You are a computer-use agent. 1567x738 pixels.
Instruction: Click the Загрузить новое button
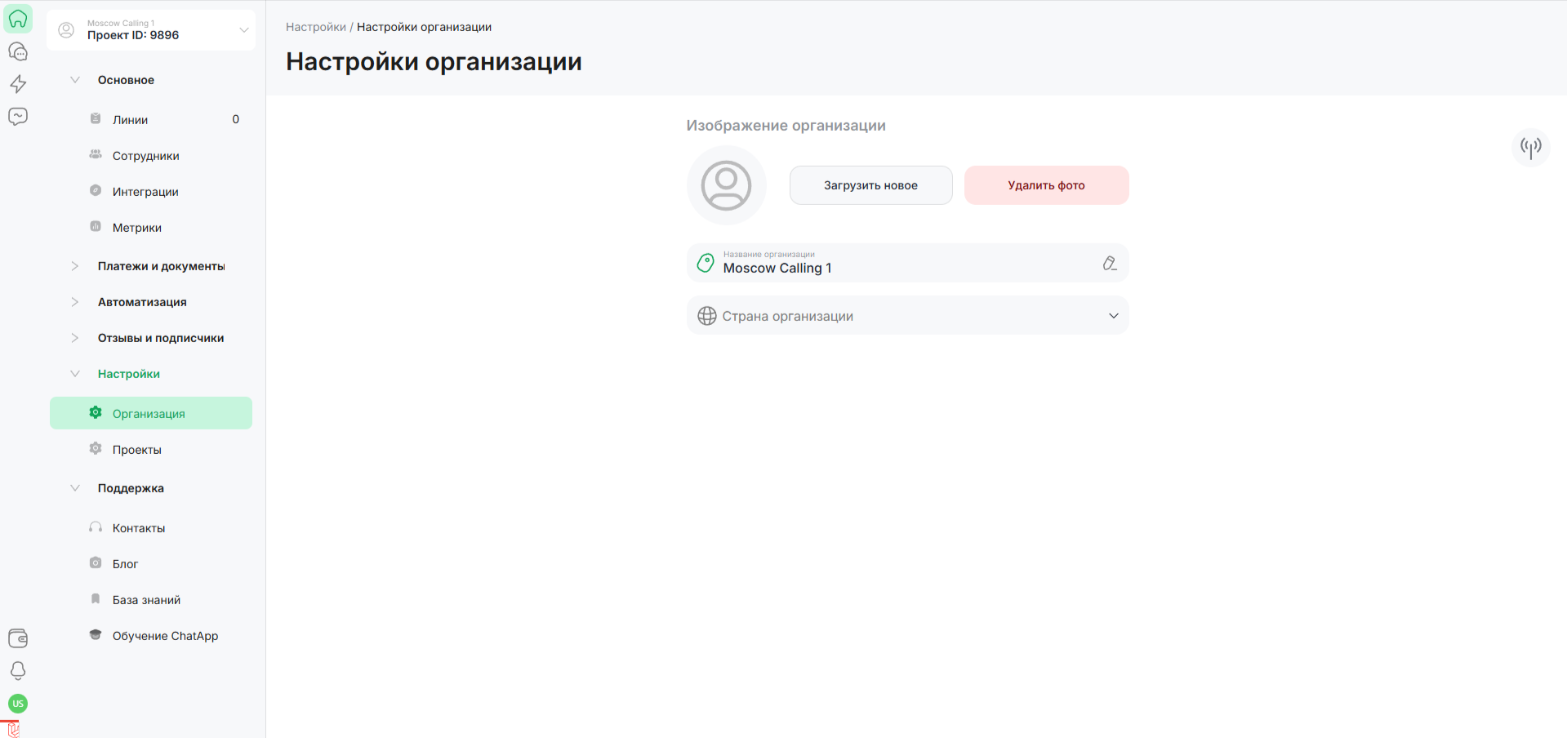tap(870, 185)
